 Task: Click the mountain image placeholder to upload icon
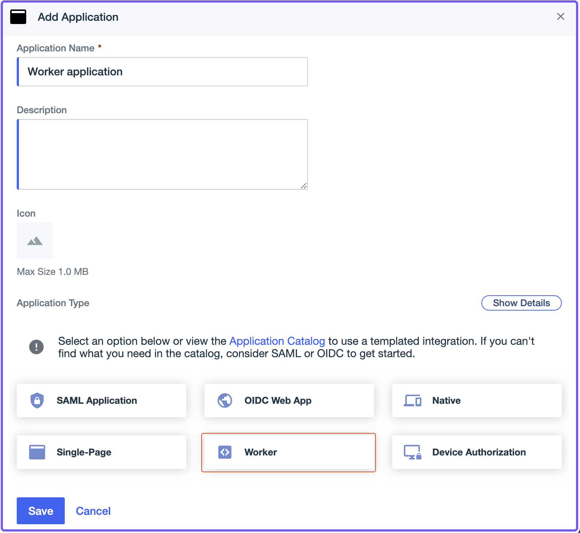(35, 241)
